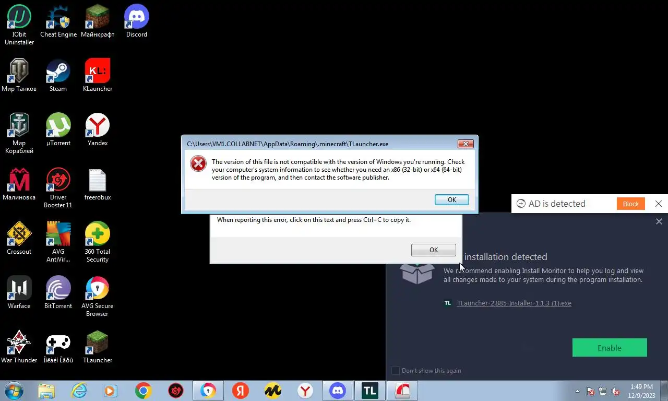This screenshot has width=668, height=401.
Task: Select the µTorrent desktop shortcut
Action: [58, 129]
